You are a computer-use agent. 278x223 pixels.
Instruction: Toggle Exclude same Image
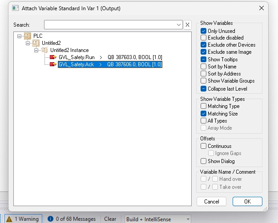(203, 52)
